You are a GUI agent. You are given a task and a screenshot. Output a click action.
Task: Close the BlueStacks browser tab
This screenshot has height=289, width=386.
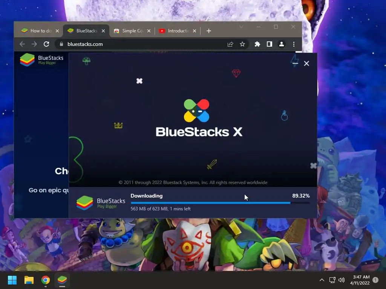pos(103,31)
